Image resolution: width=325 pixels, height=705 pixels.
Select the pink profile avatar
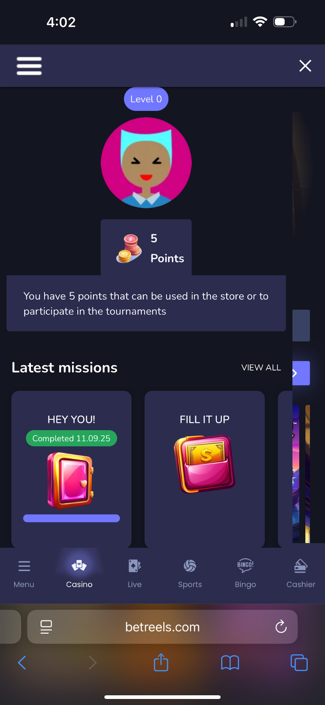point(146,163)
